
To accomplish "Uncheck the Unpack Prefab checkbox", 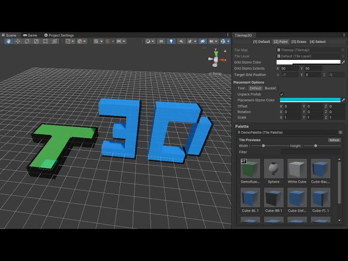I will (282, 94).
